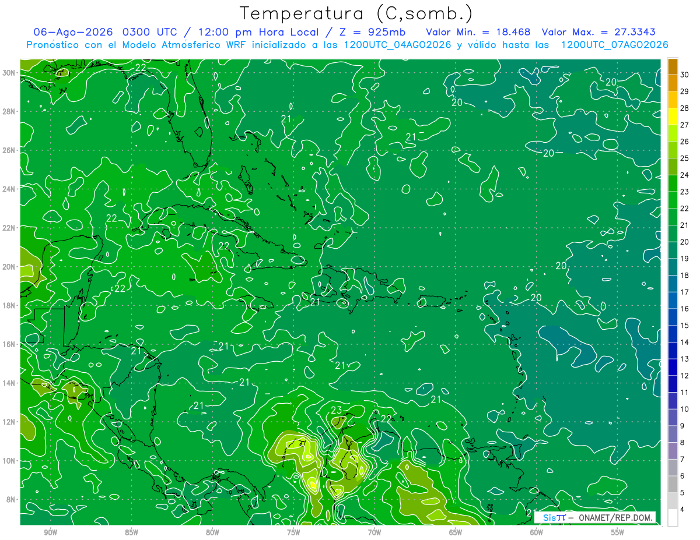Click the "30N" latitude axis label
Image resolution: width=700 pixels, height=540 pixels.
click(x=8, y=72)
